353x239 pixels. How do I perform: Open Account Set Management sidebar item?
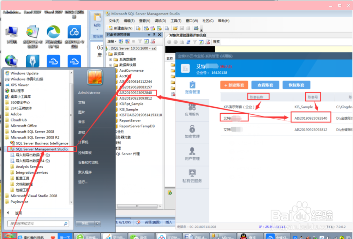pos(192,88)
